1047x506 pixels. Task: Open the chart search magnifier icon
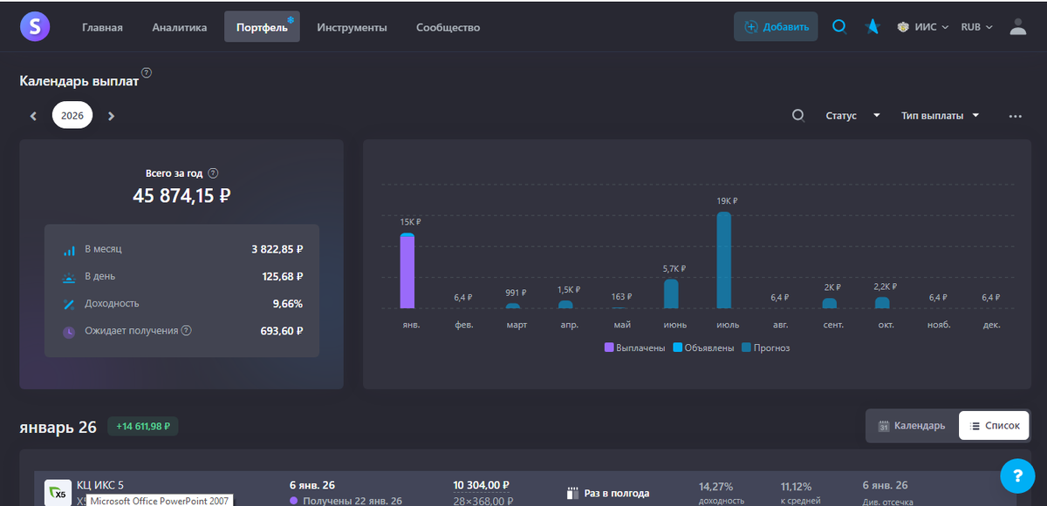[798, 116]
